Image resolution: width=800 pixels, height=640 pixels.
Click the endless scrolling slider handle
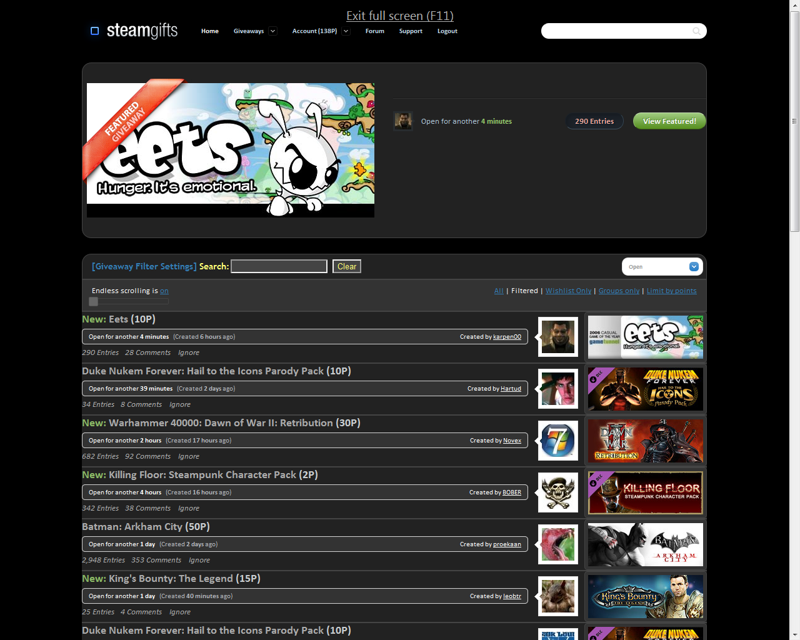(x=94, y=302)
